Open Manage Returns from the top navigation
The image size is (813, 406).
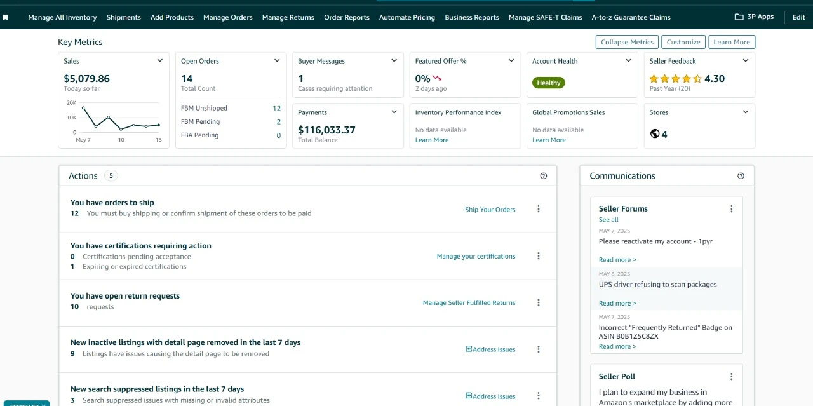coord(288,17)
